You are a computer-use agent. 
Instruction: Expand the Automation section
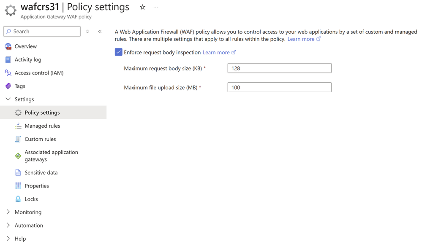coord(8,225)
